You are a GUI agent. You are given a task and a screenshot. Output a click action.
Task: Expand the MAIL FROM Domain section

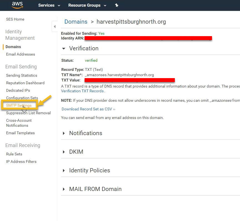64,189
